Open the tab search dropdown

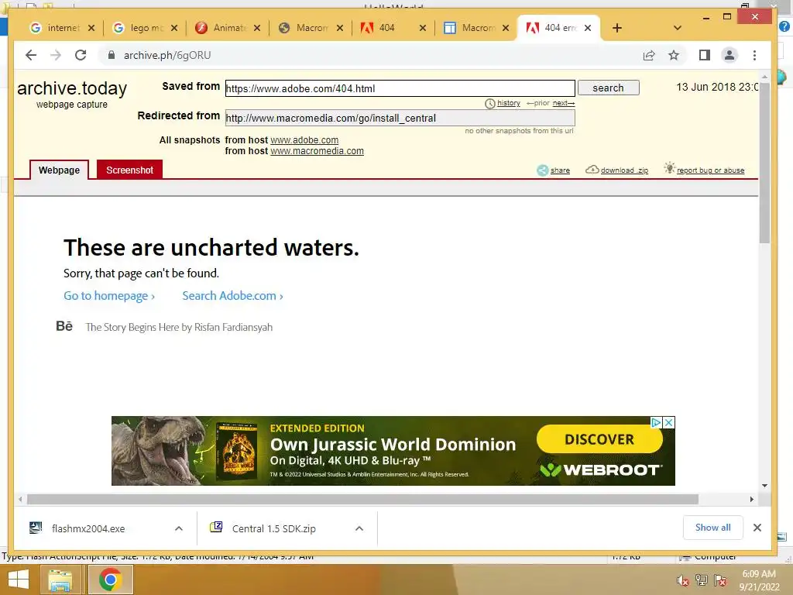coord(678,28)
